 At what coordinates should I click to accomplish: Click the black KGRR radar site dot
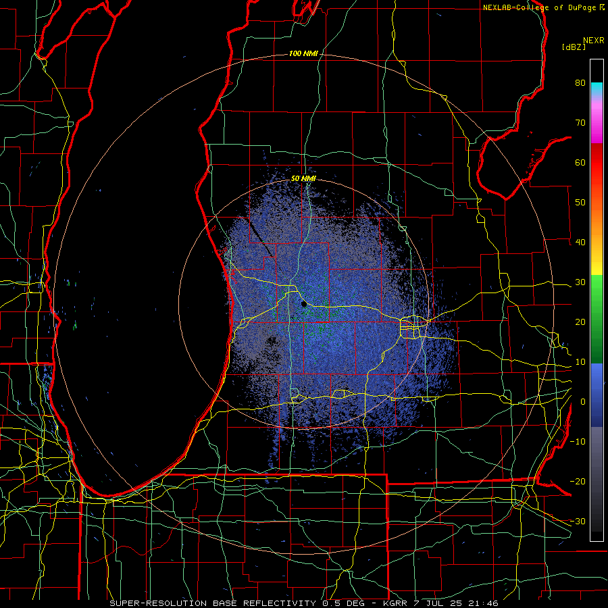coord(304,305)
